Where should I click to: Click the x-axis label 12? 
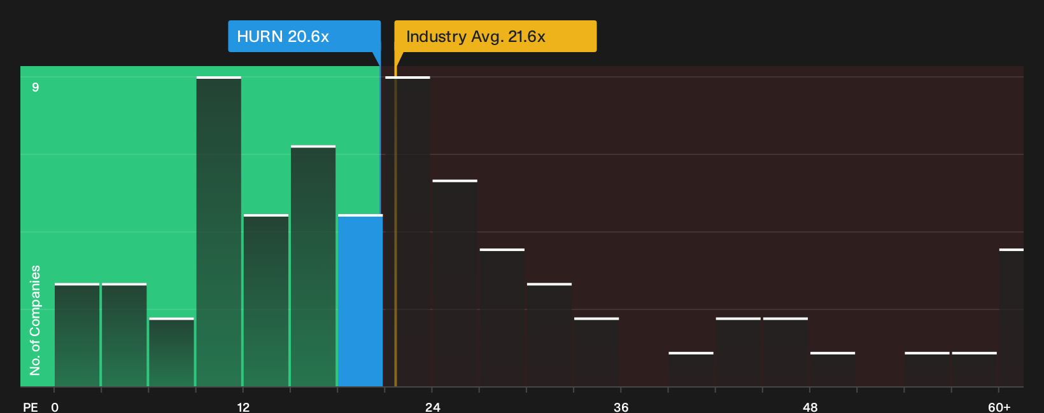[x=243, y=407]
